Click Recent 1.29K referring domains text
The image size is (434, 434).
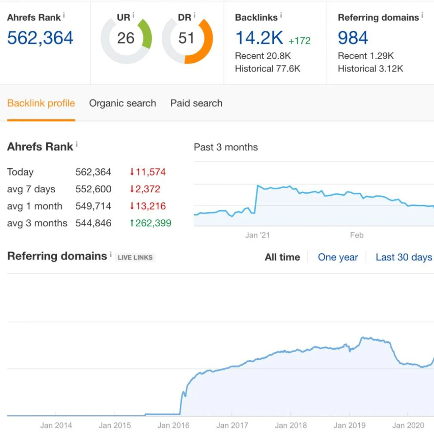point(366,56)
